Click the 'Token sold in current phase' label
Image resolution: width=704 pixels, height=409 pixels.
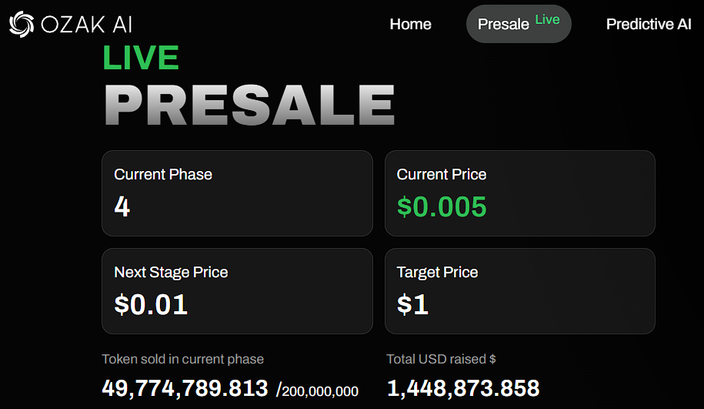tap(182, 359)
